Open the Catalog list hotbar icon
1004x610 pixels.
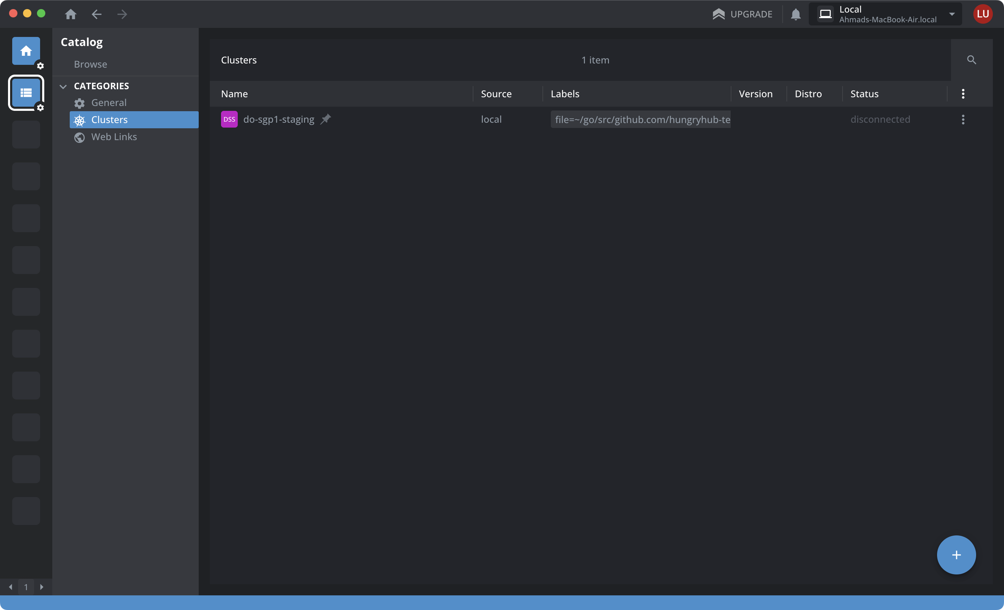(x=26, y=92)
